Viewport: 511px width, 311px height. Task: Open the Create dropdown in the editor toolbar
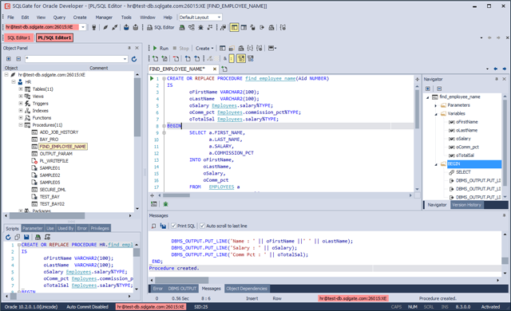tap(204, 48)
